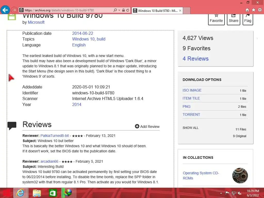Go to the browser Home icon

[x=247, y=10]
